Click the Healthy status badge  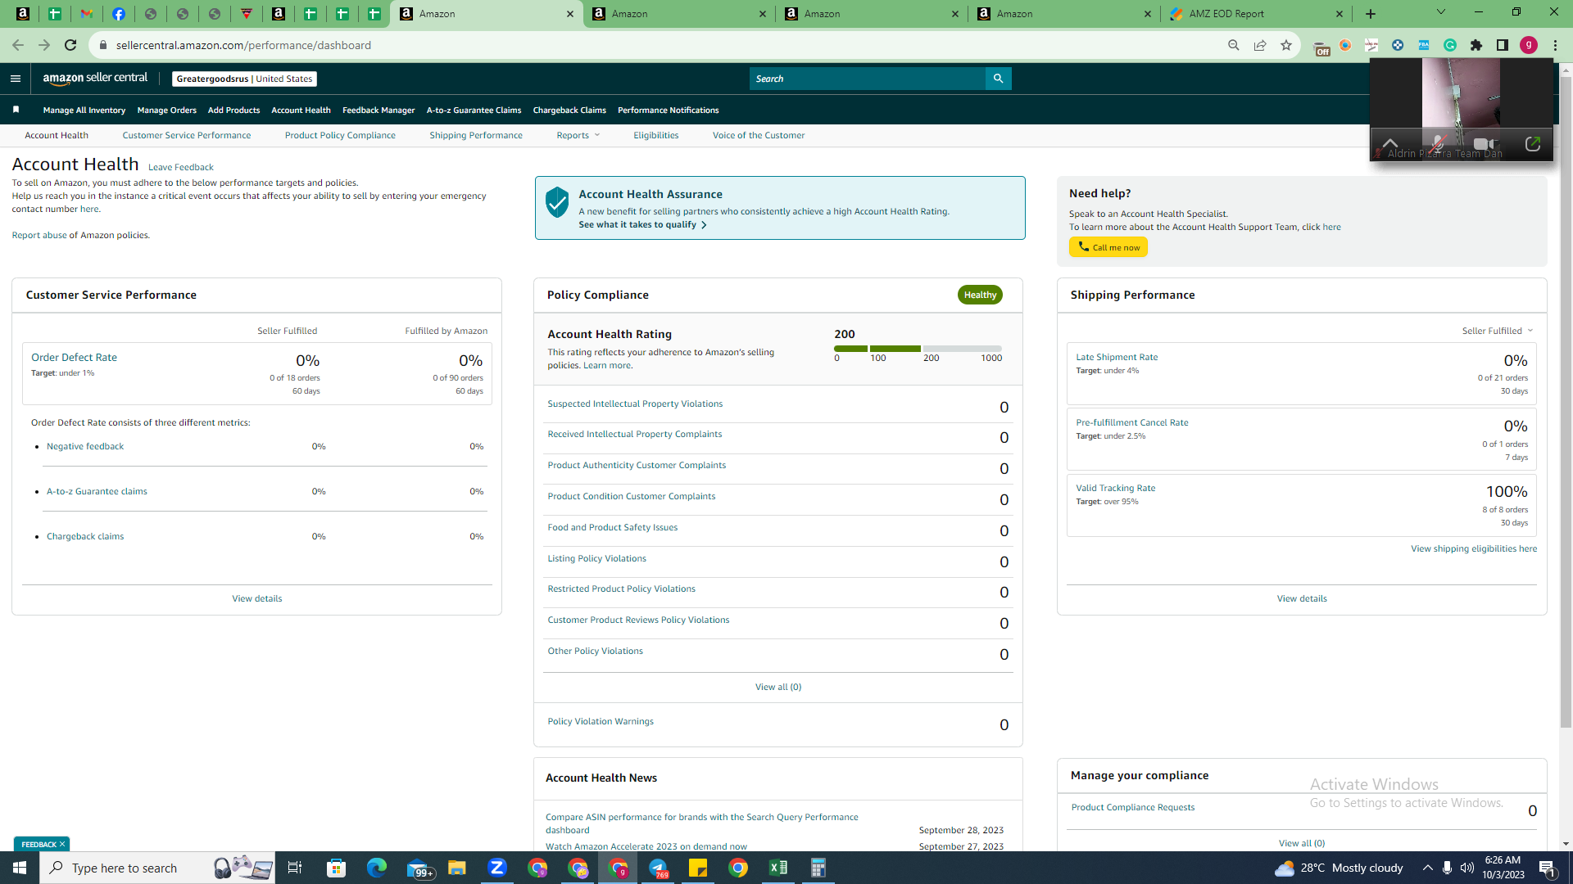pyautogui.click(x=980, y=295)
